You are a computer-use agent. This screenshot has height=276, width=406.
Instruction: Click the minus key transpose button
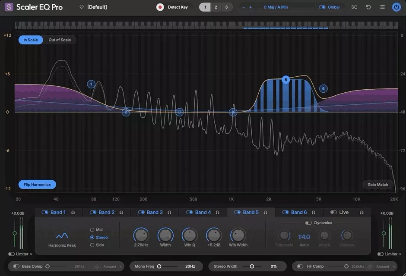244,7
